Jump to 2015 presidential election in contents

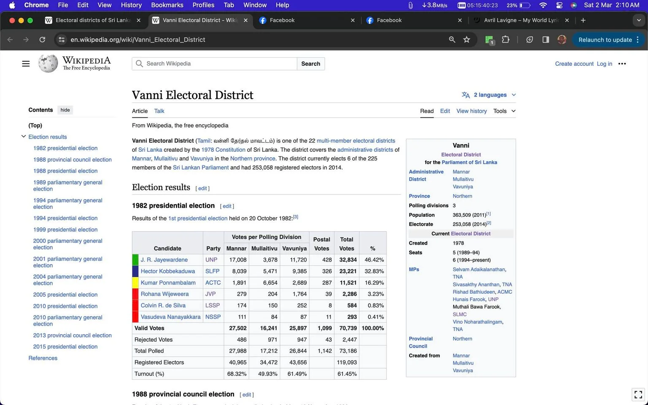coord(65,347)
